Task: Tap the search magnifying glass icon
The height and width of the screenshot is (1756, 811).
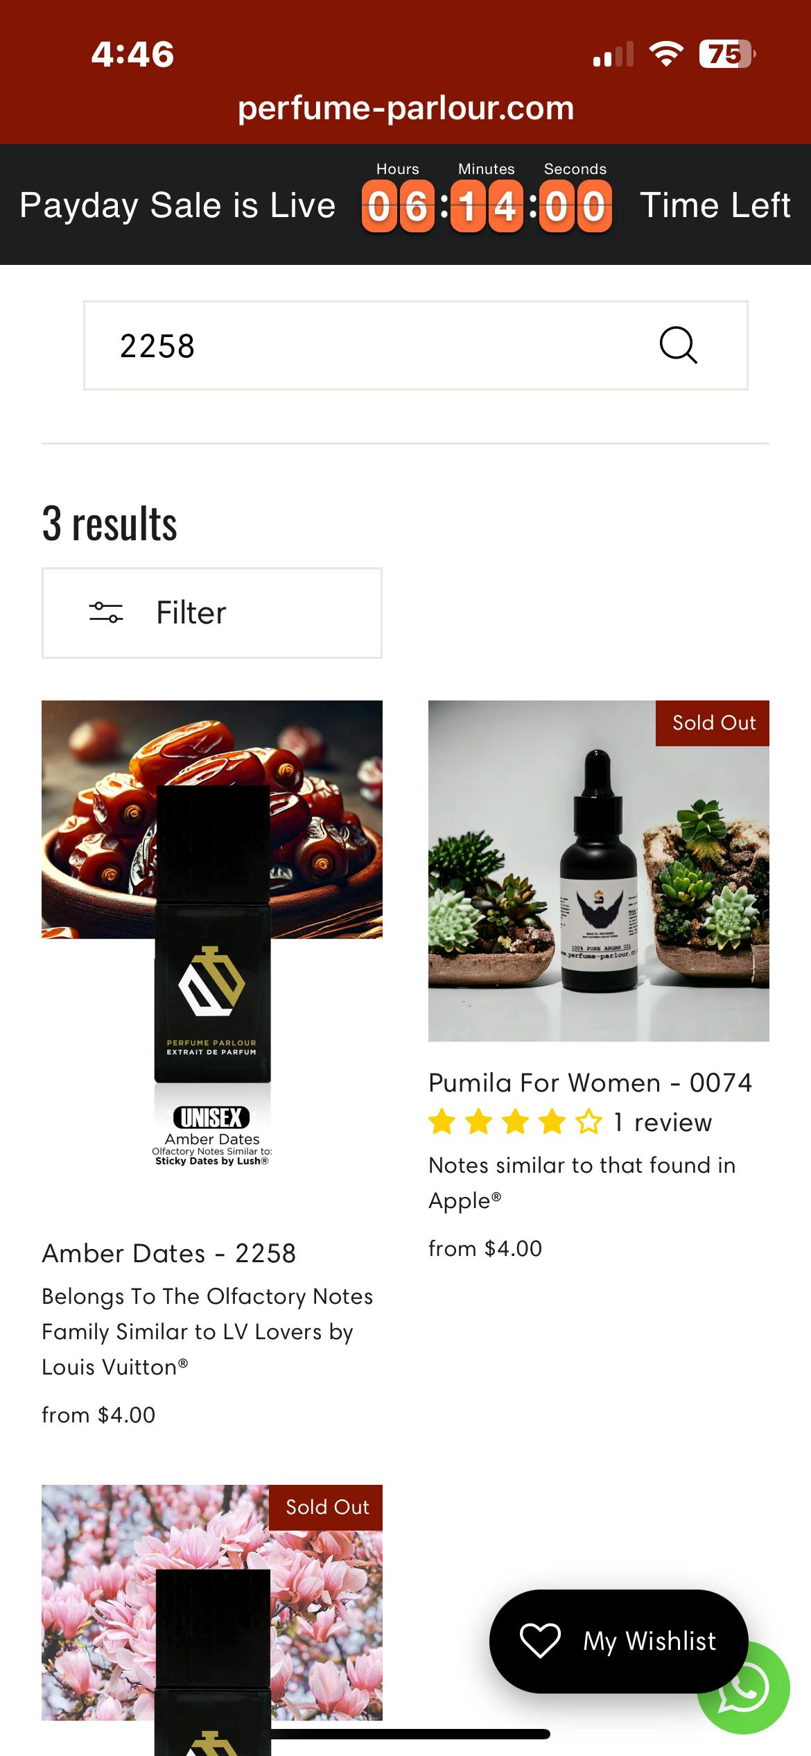Action: click(678, 345)
